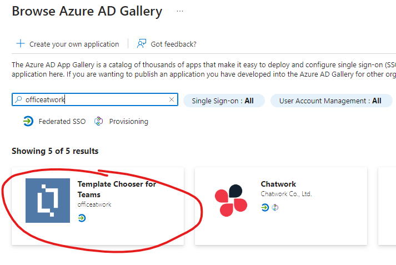Click the Got feedback person icon
The width and height of the screenshot is (396, 265).
click(x=142, y=44)
